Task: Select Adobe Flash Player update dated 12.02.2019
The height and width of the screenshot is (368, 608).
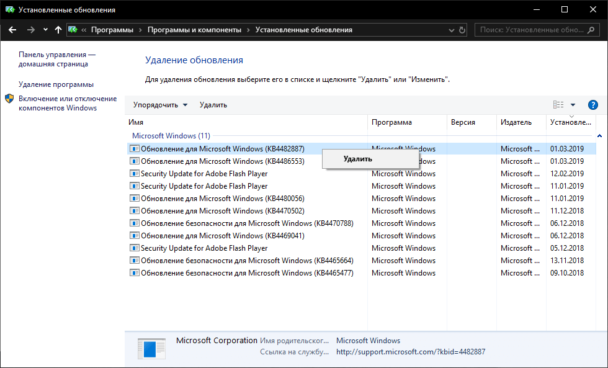Action: click(x=361, y=174)
